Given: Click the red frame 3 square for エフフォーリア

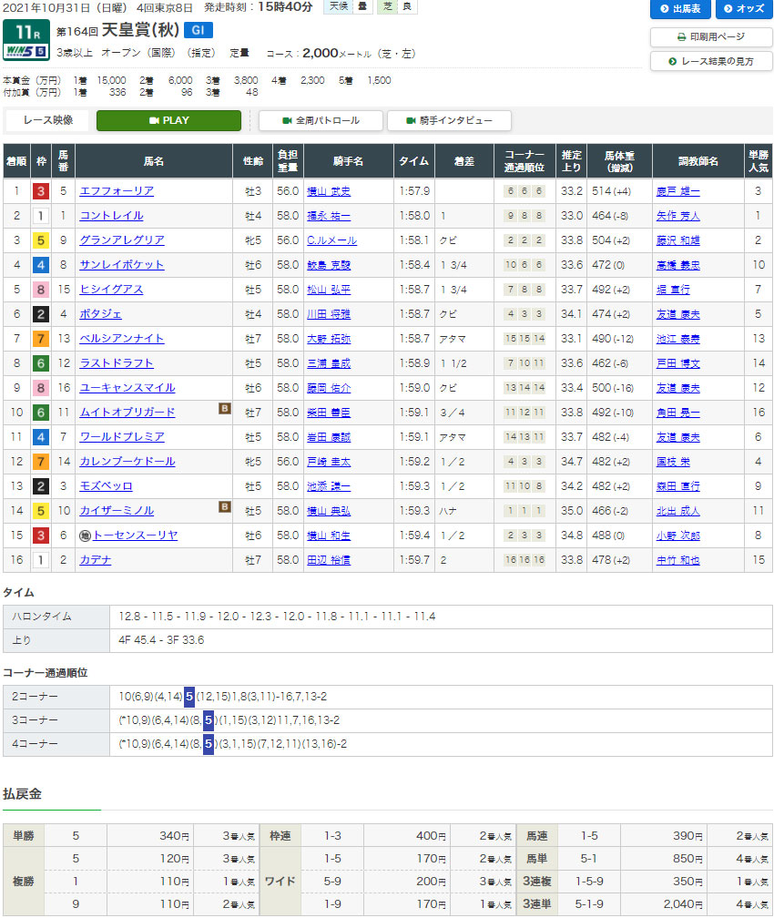Looking at the screenshot, I should [x=40, y=191].
